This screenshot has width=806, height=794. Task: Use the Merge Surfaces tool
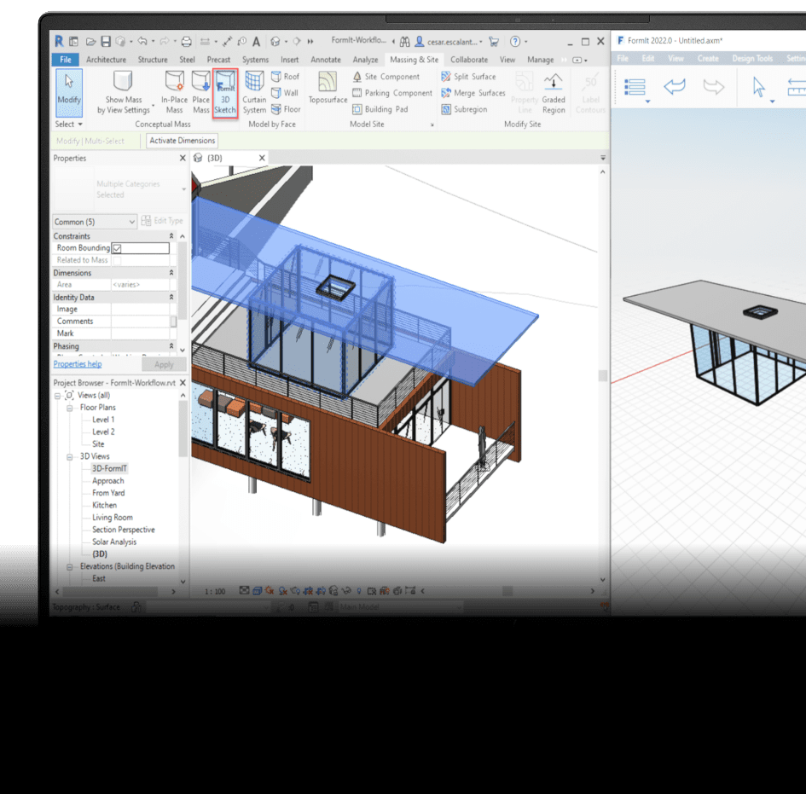tap(473, 93)
